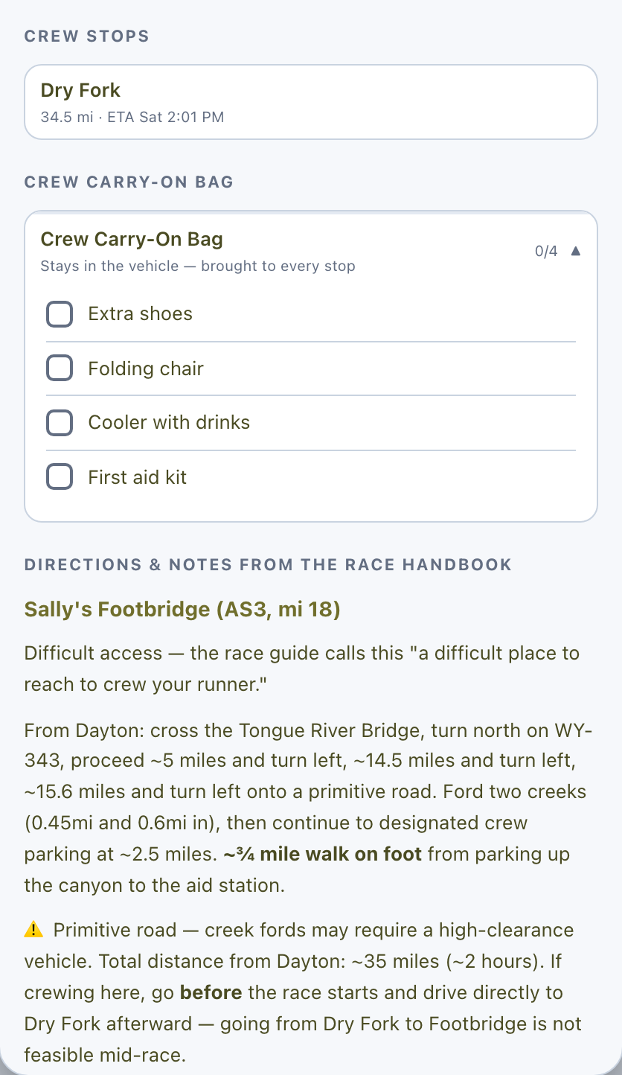Select the First aid kit label
Viewport: 622px width, 1075px height.
(138, 477)
